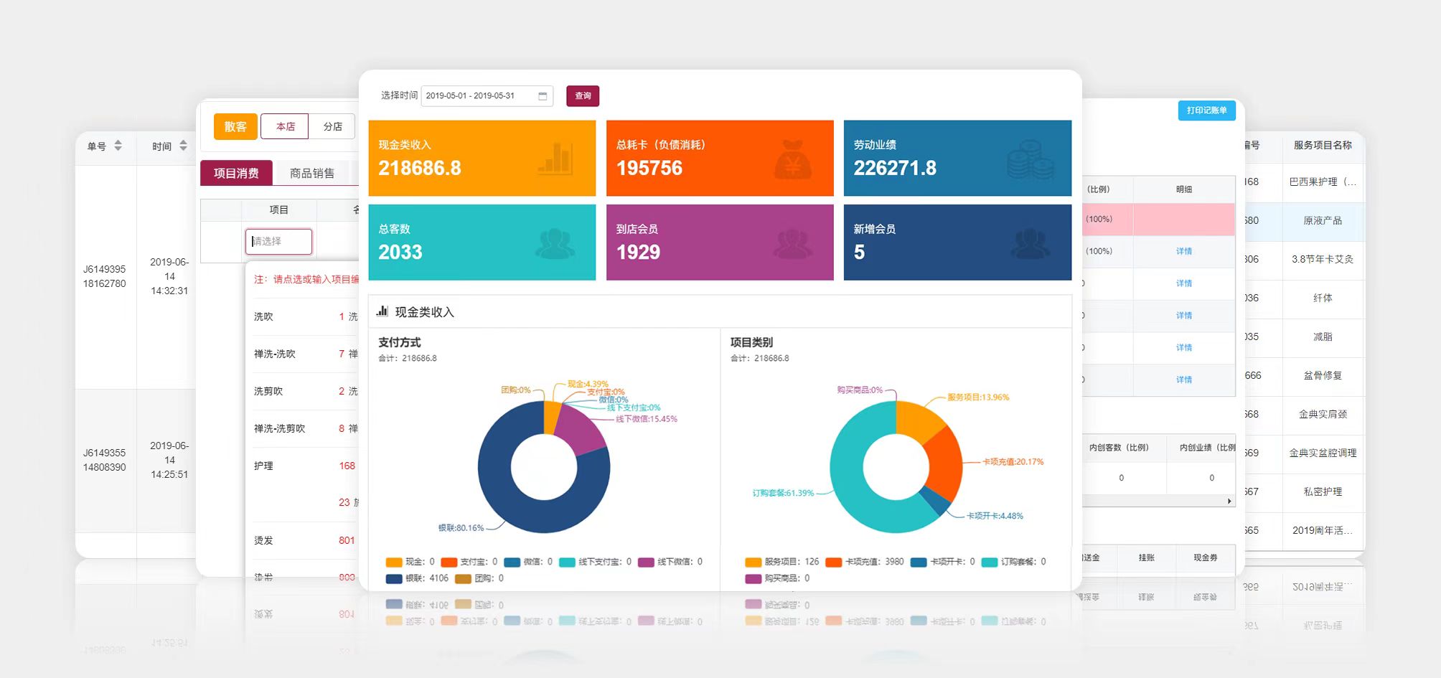
Task: Click the people icon on 总客数 card
Action: tap(555, 243)
